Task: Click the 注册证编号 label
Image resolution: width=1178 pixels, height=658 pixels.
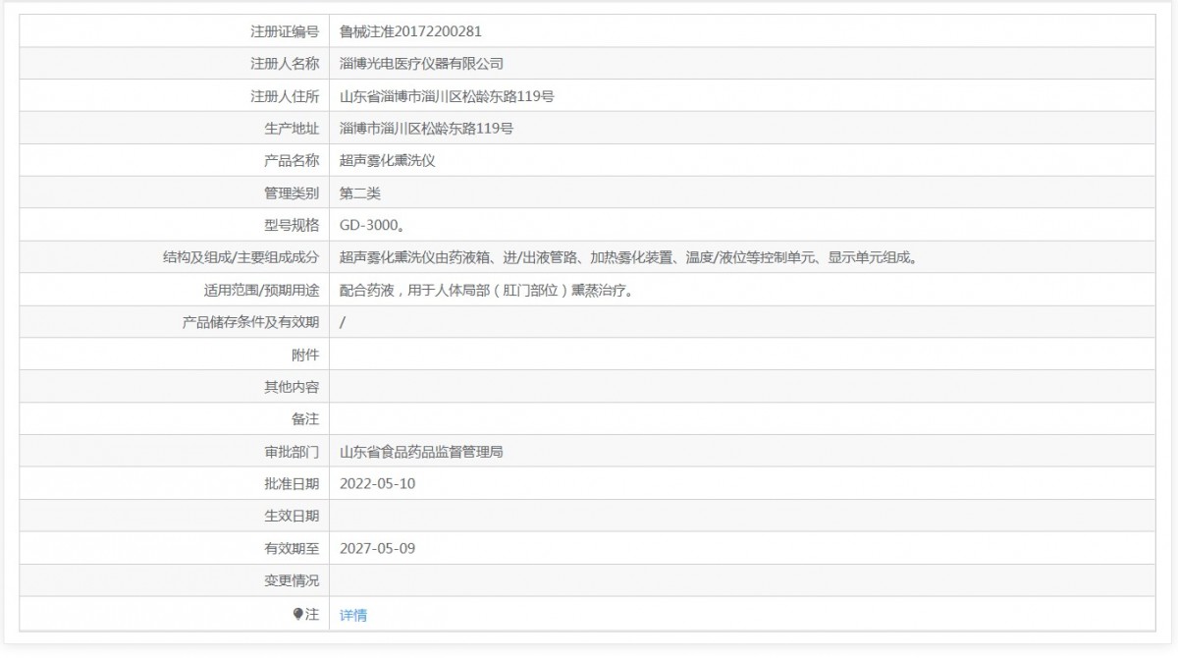Action: [x=285, y=31]
